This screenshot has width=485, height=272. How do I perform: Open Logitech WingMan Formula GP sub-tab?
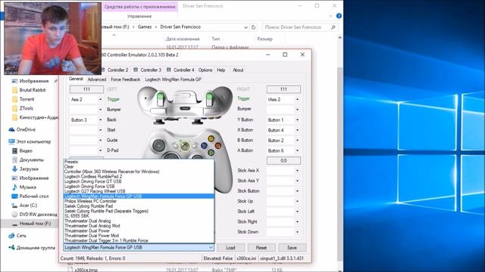[174, 79]
